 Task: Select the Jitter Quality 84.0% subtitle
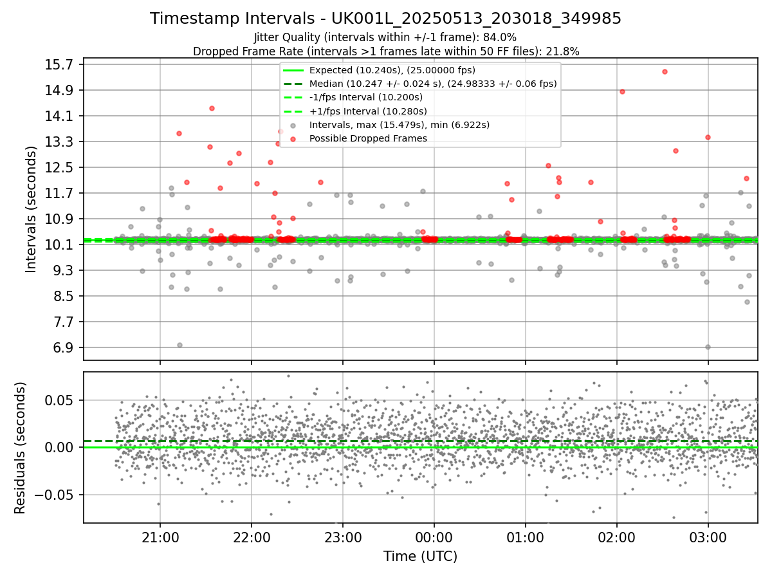tap(385, 37)
